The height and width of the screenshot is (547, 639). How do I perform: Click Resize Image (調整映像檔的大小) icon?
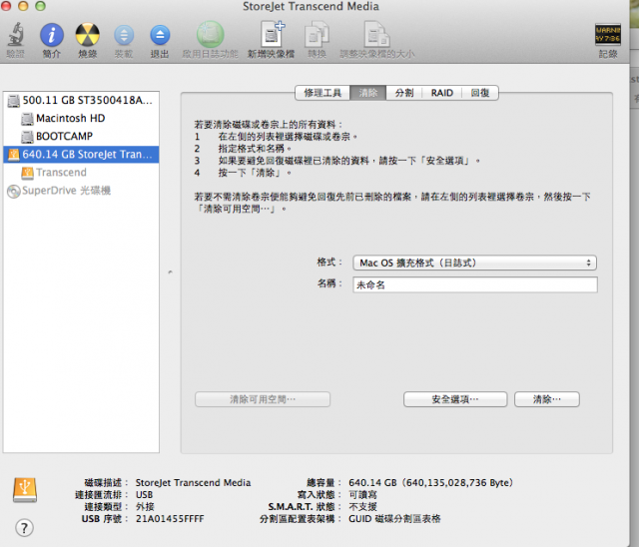click(x=377, y=35)
